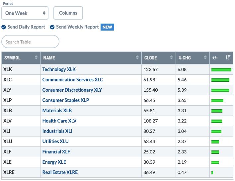The width and height of the screenshot is (235, 181).
Task: Click the small green bar in XLRE row
Action: point(212,173)
